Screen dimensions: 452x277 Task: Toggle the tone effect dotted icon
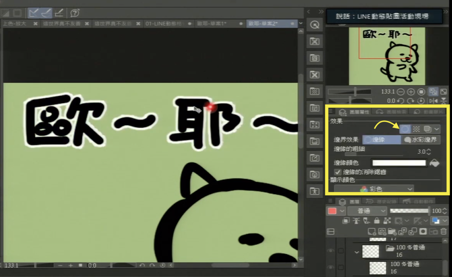(x=416, y=129)
